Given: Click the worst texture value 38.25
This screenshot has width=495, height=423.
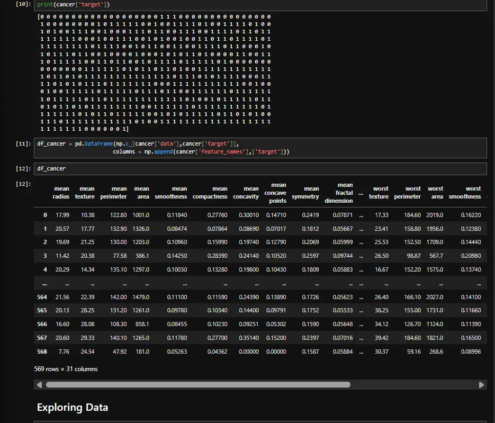Looking at the screenshot, I should click(381, 310).
